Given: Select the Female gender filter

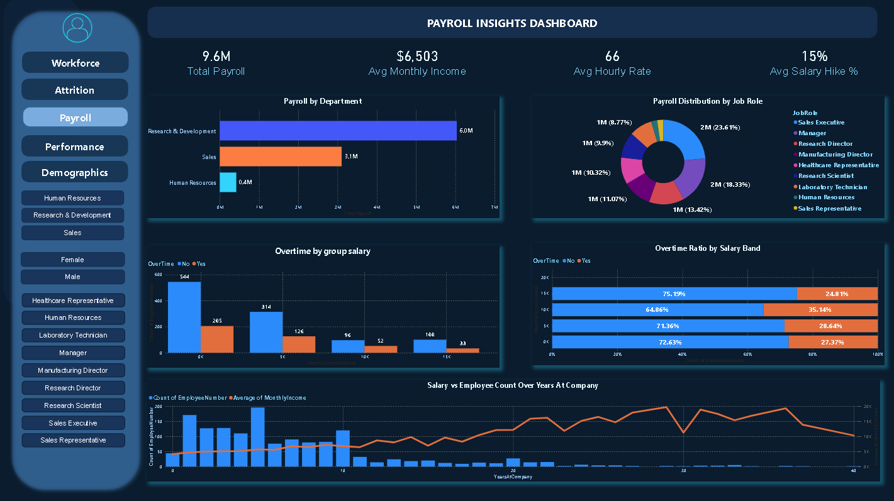Looking at the screenshot, I should coord(72,260).
